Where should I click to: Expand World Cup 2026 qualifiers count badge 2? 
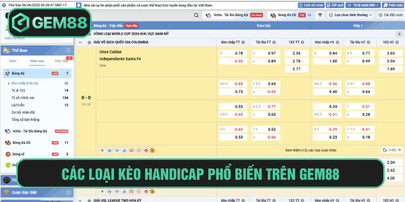(x=399, y=34)
